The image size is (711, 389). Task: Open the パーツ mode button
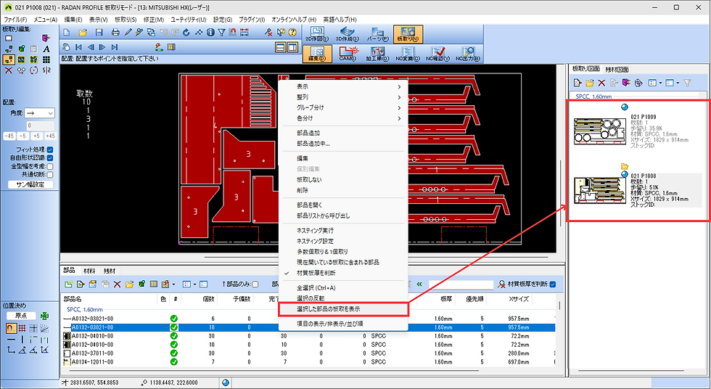(377, 34)
